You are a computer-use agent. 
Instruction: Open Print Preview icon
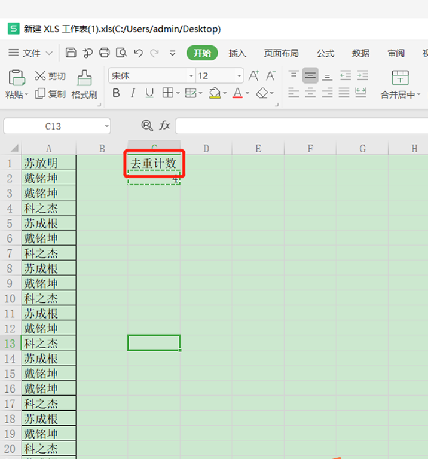point(121,53)
